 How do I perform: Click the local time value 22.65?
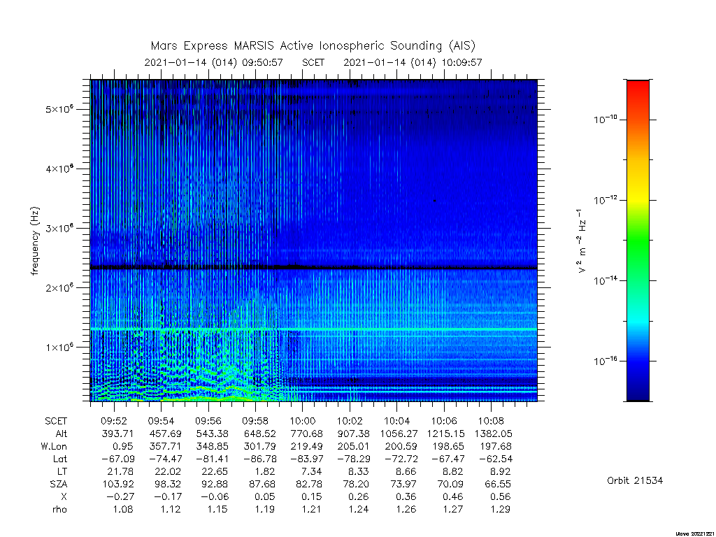[x=216, y=471]
